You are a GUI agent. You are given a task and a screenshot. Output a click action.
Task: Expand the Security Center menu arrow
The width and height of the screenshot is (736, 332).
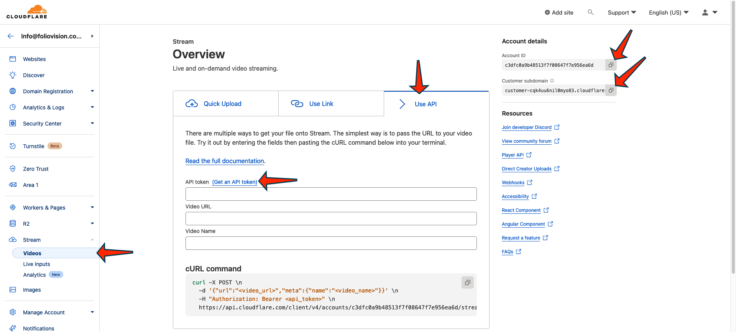tap(92, 124)
